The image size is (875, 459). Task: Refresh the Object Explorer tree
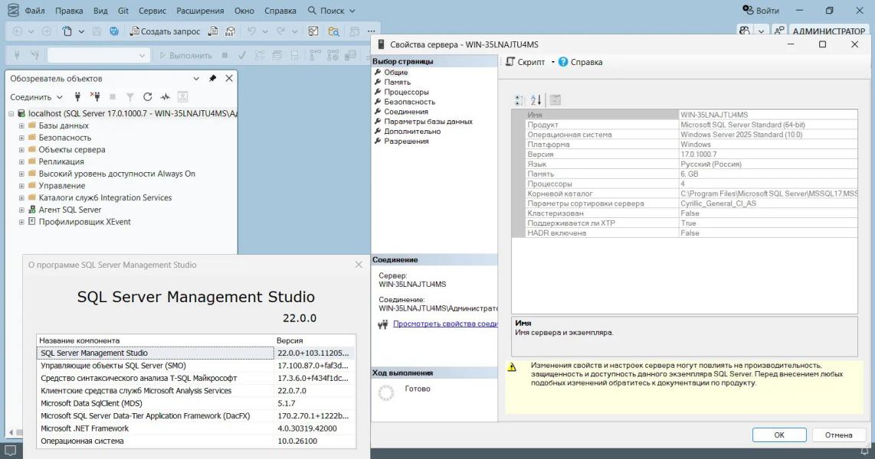(147, 97)
